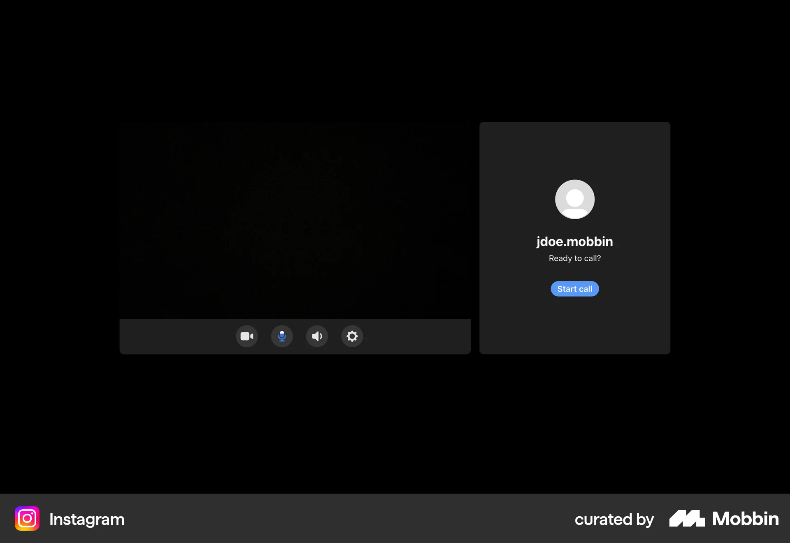The width and height of the screenshot is (790, 543).
Task: Open audio device options via the speaker control
Action: 317,336
